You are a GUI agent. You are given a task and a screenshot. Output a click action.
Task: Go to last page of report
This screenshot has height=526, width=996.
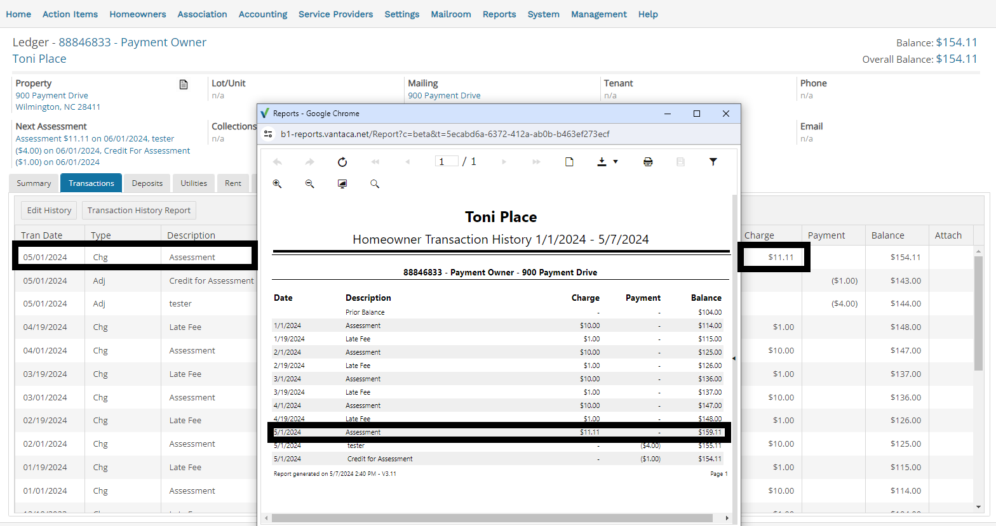537,162
